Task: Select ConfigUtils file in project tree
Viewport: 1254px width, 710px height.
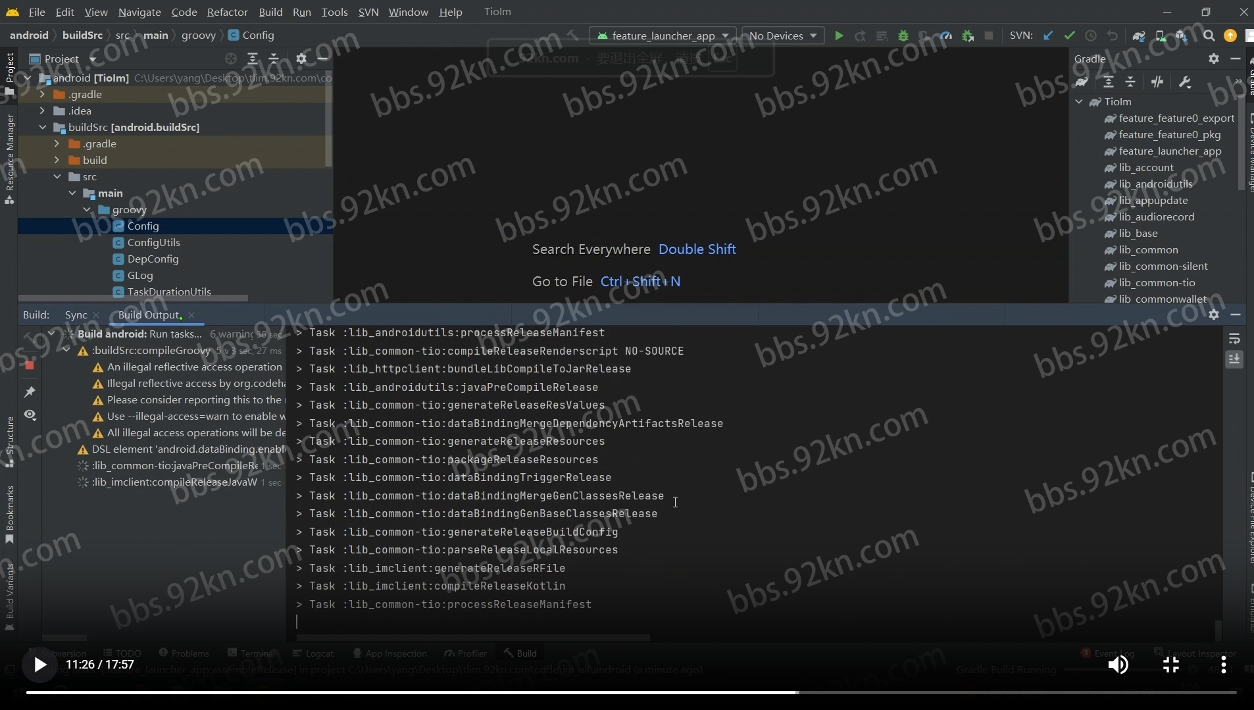Action: 153,242
